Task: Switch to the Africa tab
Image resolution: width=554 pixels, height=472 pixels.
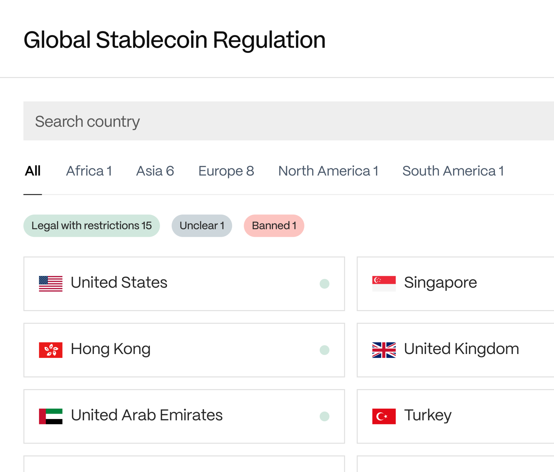Action: point(89,171)
